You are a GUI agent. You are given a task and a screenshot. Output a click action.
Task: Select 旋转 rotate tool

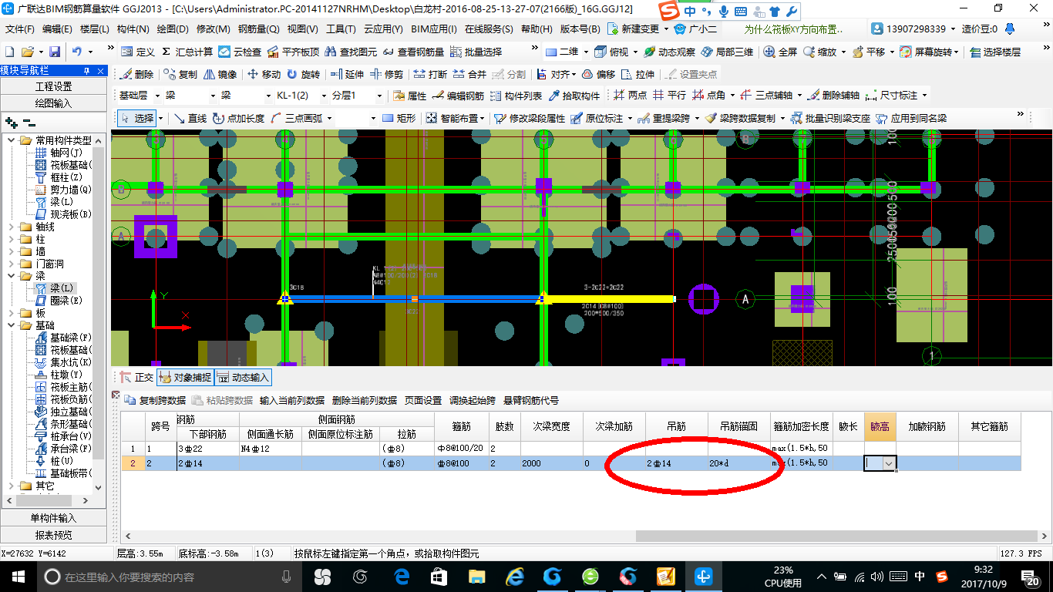303,74
